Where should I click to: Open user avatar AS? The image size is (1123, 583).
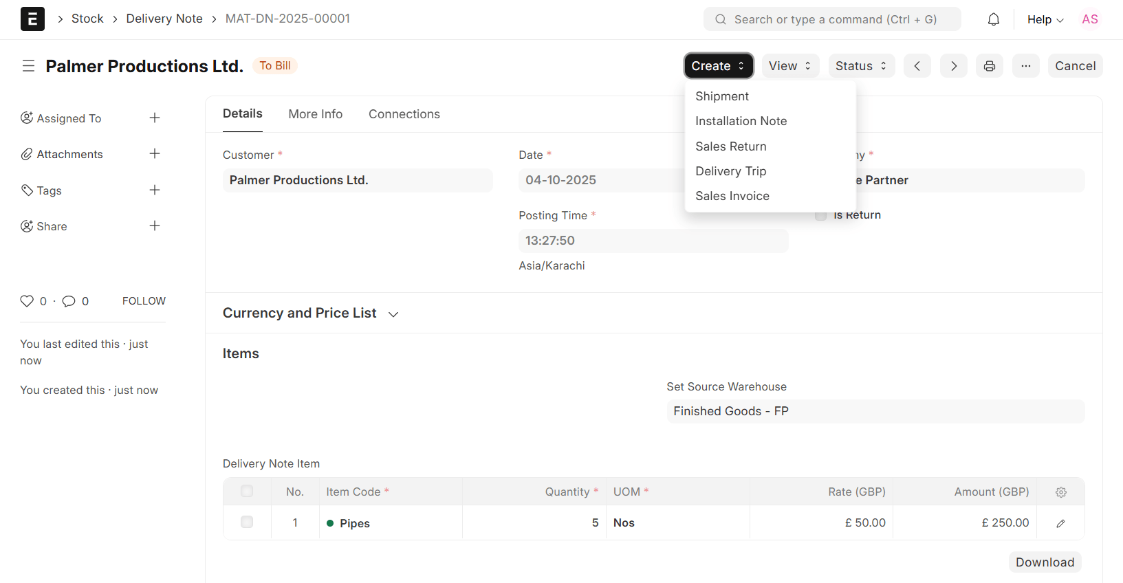pos(1090,19)
